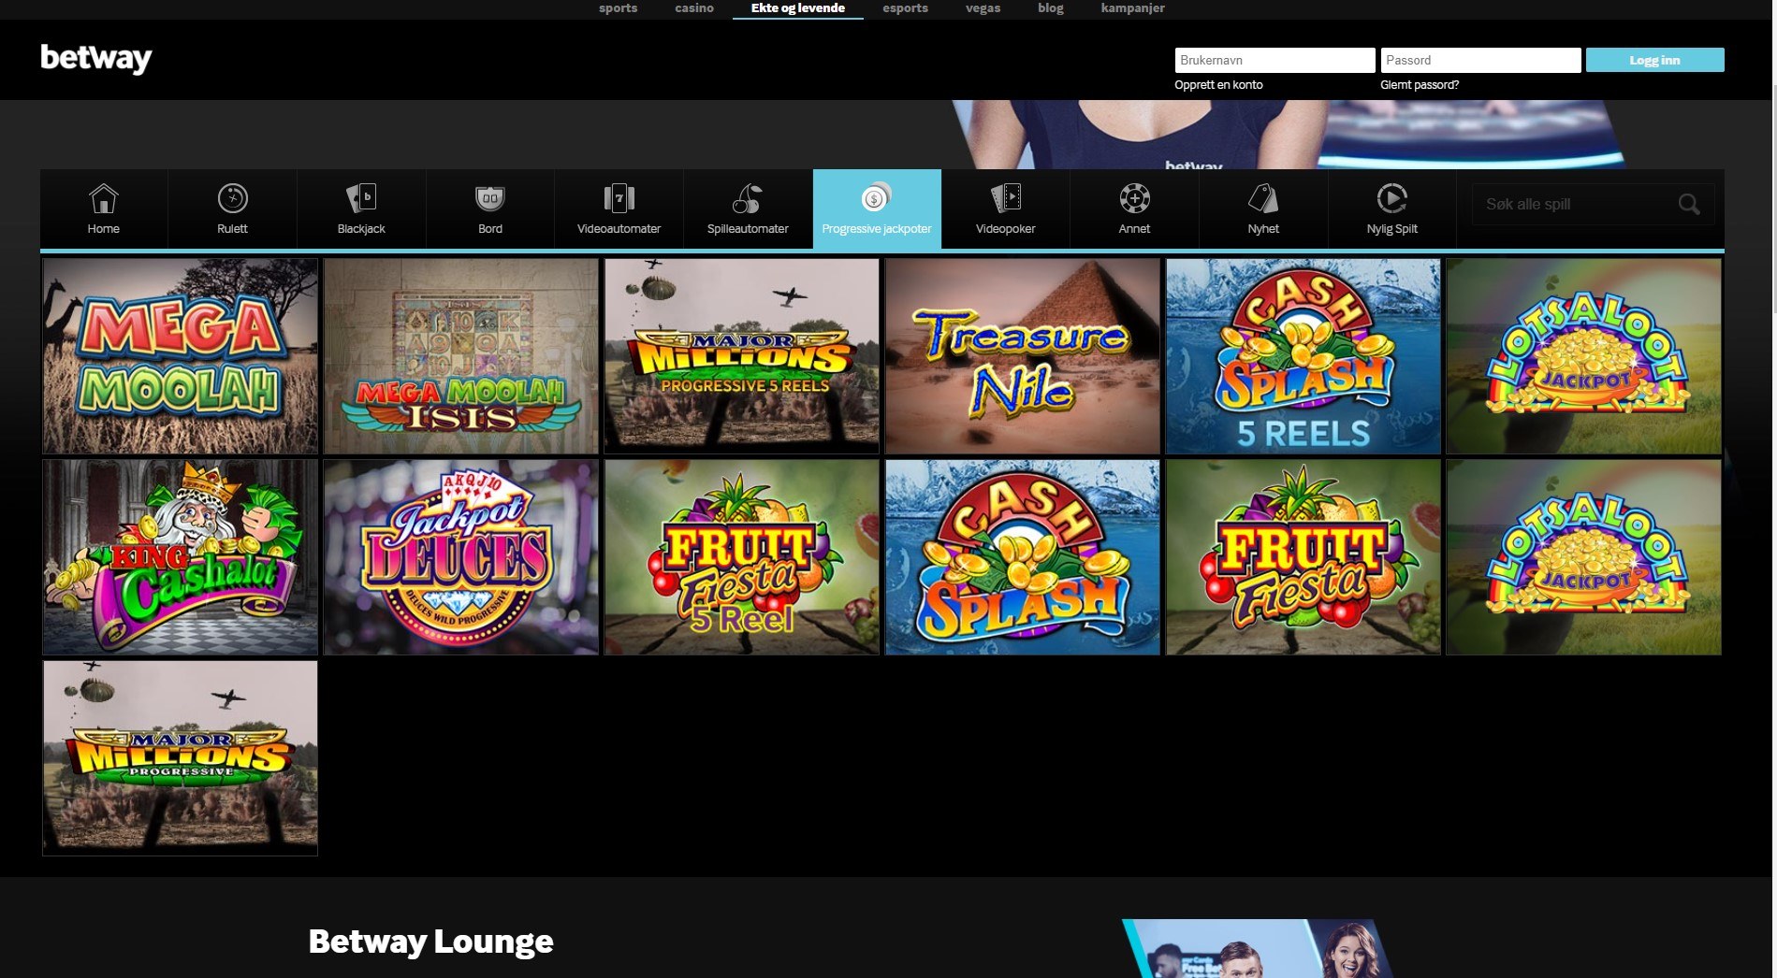
Task: Click the Nyhet category icon
Action: pyautogui.click(x=1263, y=208)
